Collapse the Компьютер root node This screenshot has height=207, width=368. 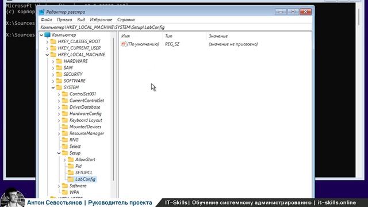coord(41,35)
